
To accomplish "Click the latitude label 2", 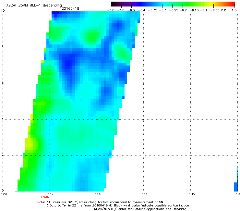I will pyautogui.click(x=3, y=155).
